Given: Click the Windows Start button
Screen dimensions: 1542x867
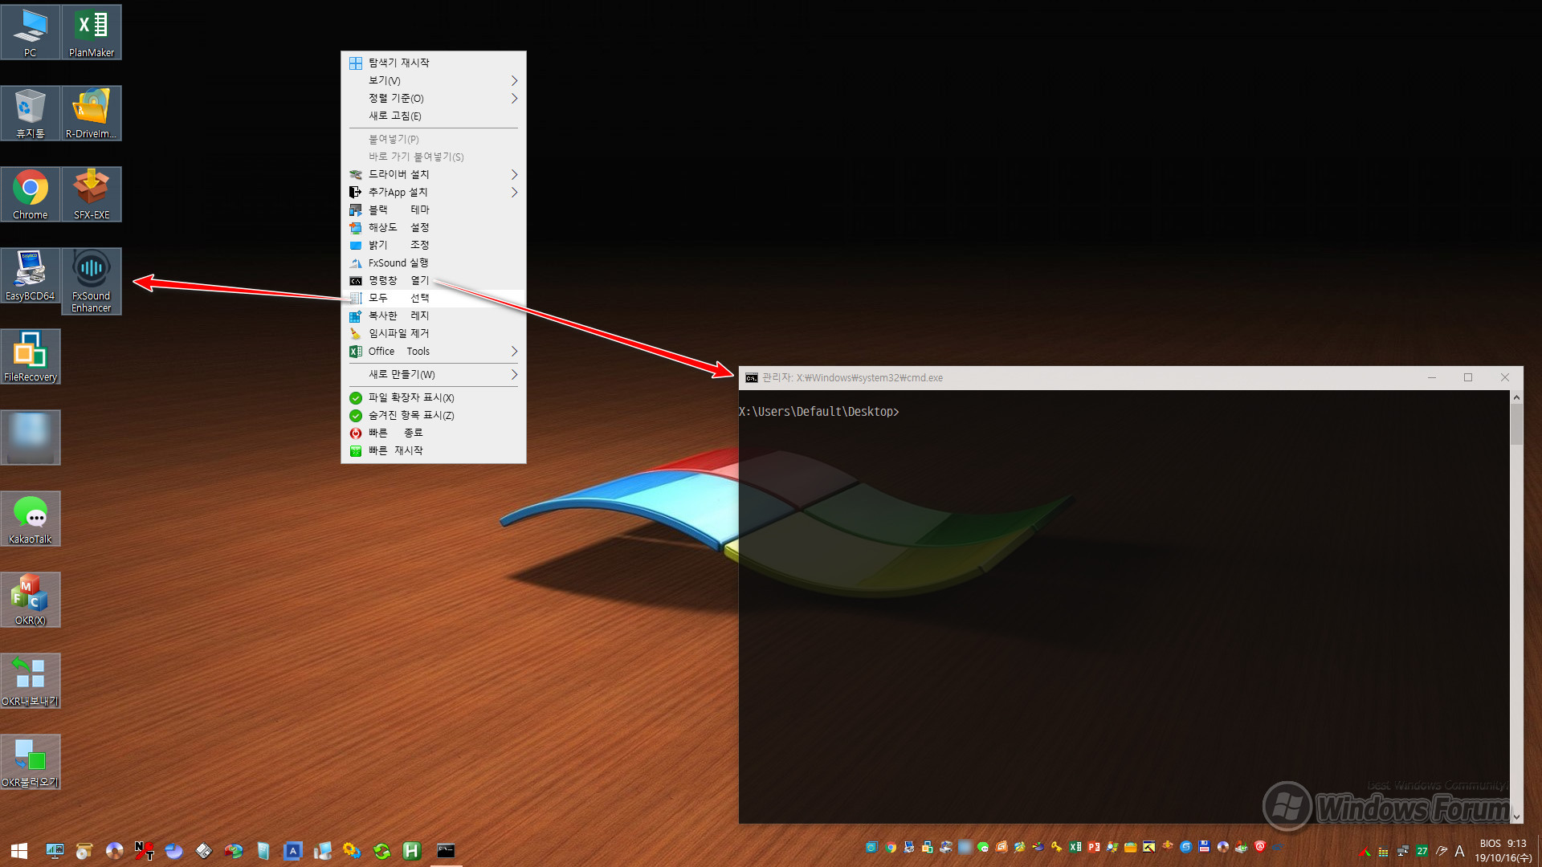Looking at the screenshot, I should [19, 851].
